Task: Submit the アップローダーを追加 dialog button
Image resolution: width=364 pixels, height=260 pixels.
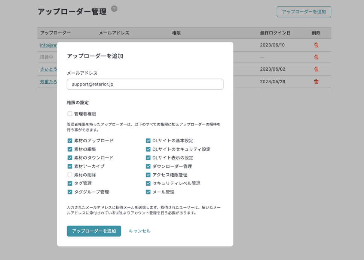Action: (94, 231)
